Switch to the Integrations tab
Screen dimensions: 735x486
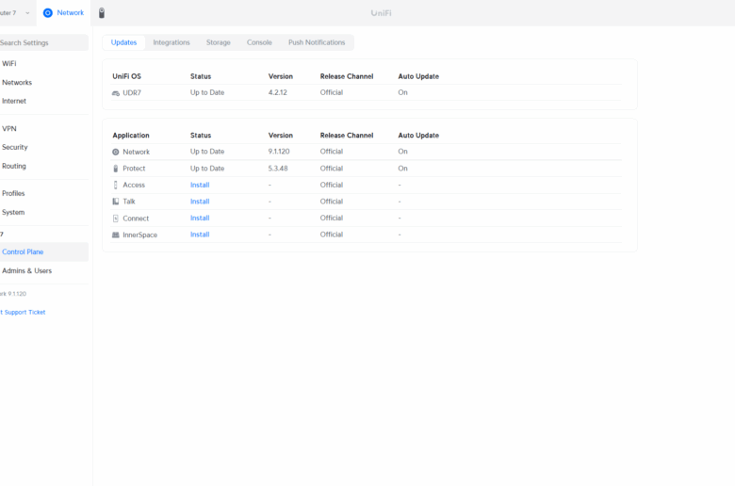coord(171,42)
